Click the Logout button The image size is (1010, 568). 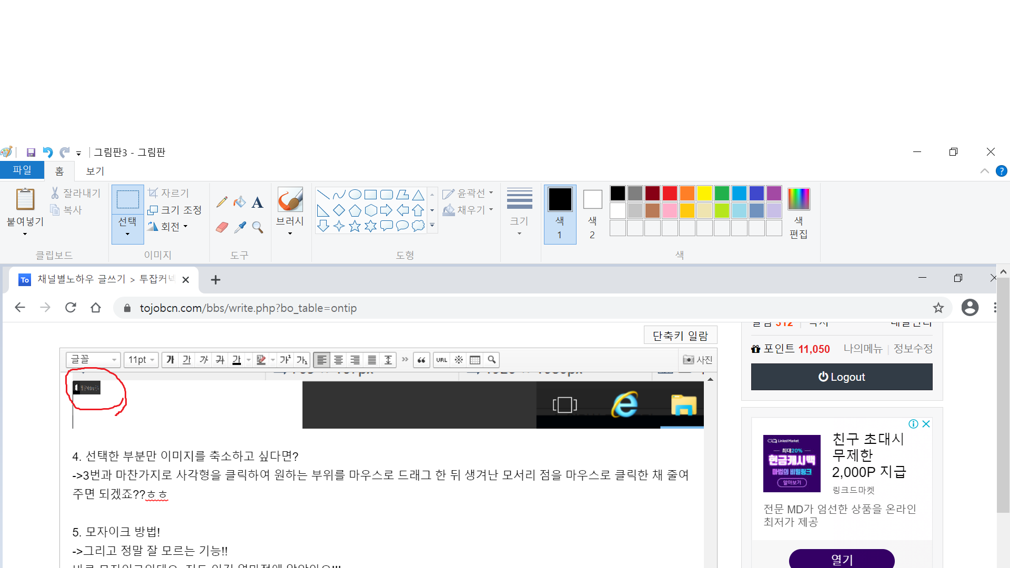point(841,377)
